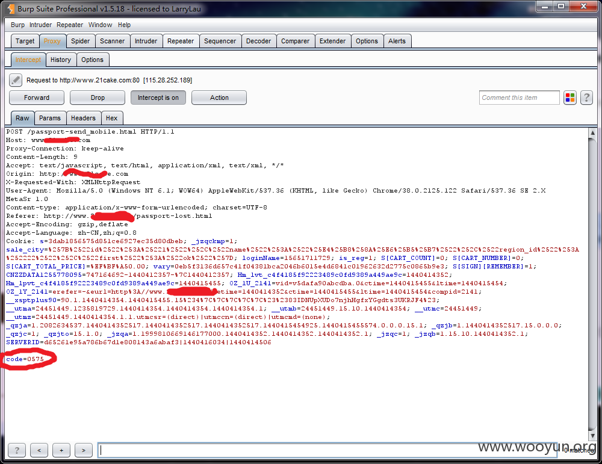Click the Burp Suite logo in title bar
Screen dimensions: 602x464
(11, 8)
